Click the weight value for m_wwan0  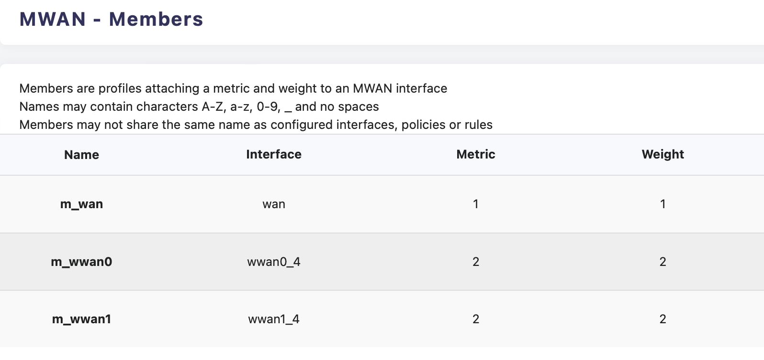click(x=663, y=262)
